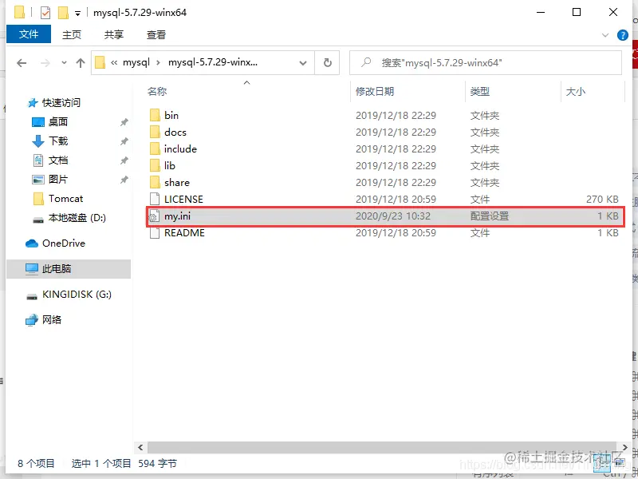Expand the recent locations chevron next to forward arrow
Viewport: 638px width, 479px height.
[63, 62]
